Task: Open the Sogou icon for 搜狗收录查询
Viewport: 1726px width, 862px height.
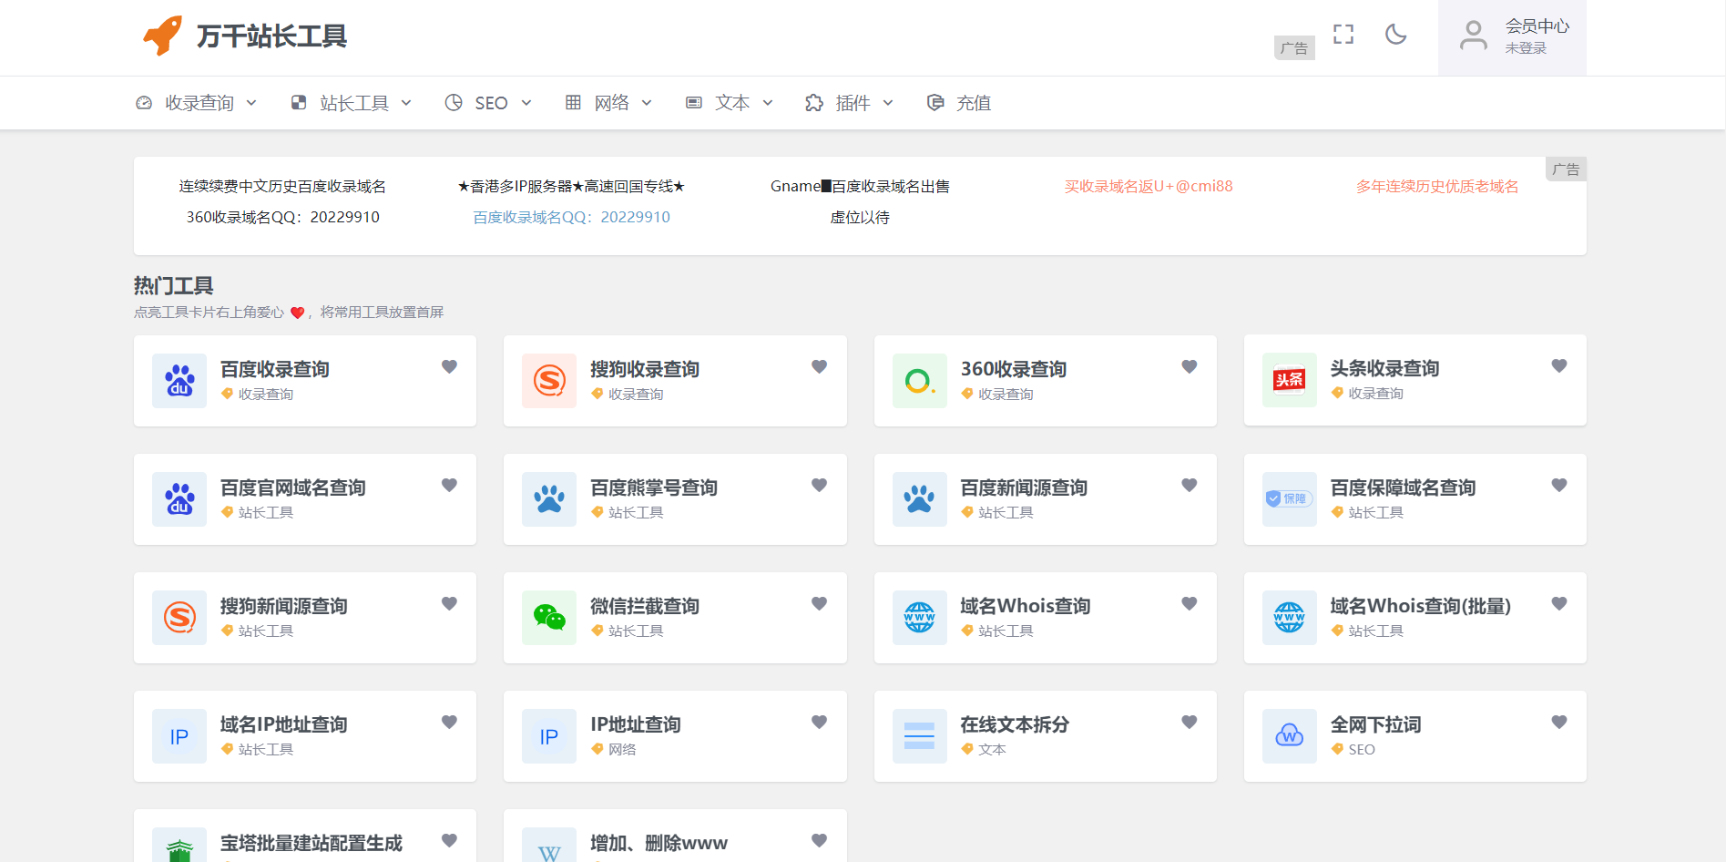Action: 549,381
